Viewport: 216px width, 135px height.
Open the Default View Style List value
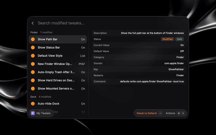(x=83, y=56)
